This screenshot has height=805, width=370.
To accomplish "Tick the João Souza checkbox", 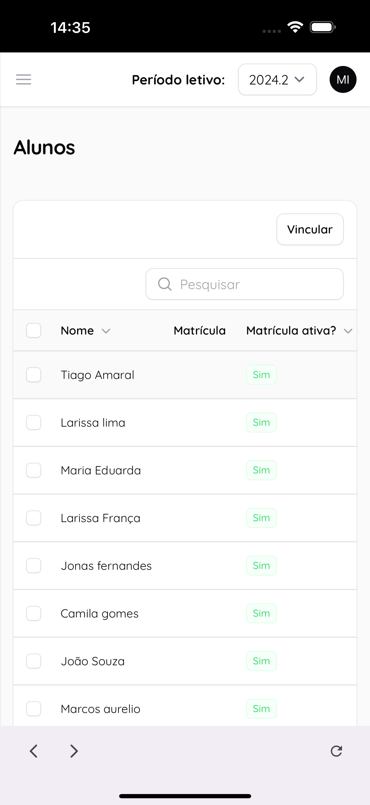I will click(34, 661).
